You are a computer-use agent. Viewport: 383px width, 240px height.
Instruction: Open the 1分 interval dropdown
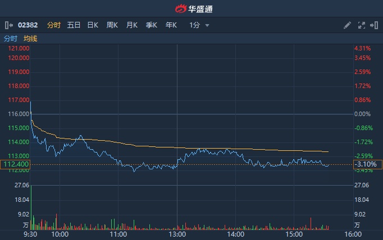pyautogui.click(x=195, y=25)
